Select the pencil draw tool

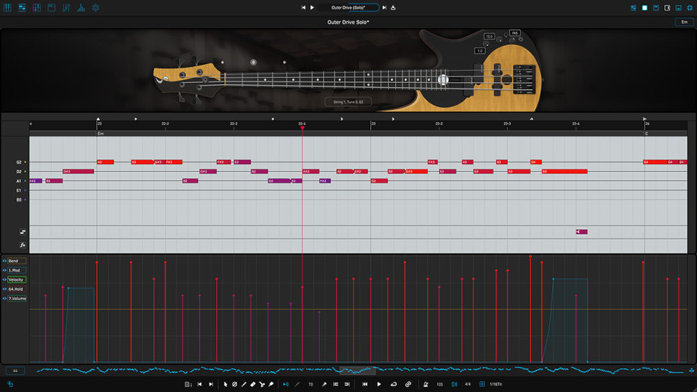(x=243, y=384)
